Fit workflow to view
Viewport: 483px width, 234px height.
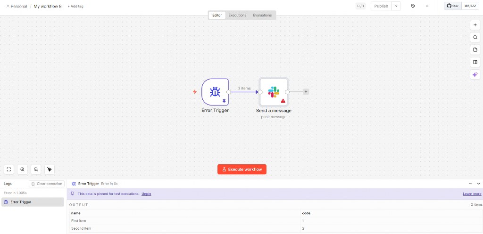tap(9, 169)
